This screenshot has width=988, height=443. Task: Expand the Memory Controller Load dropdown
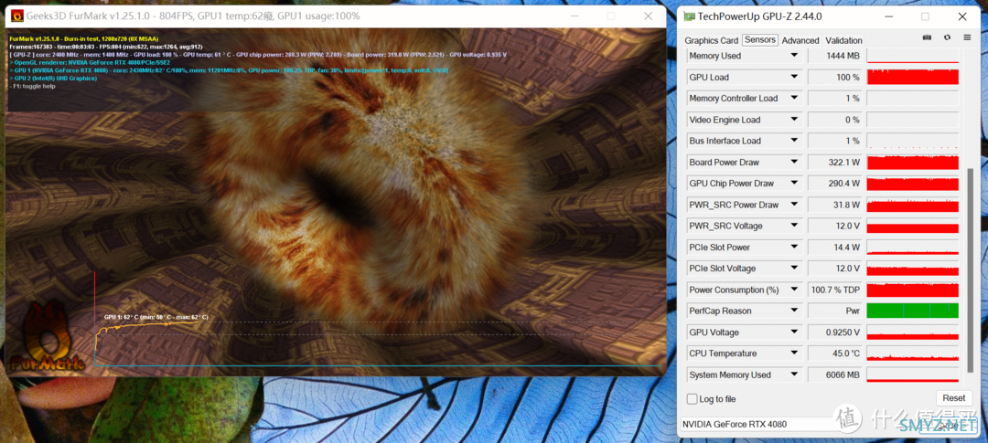click(x=795, y=98)
